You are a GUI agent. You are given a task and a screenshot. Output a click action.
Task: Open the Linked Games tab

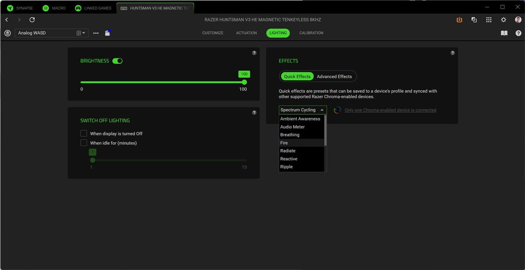93,8
